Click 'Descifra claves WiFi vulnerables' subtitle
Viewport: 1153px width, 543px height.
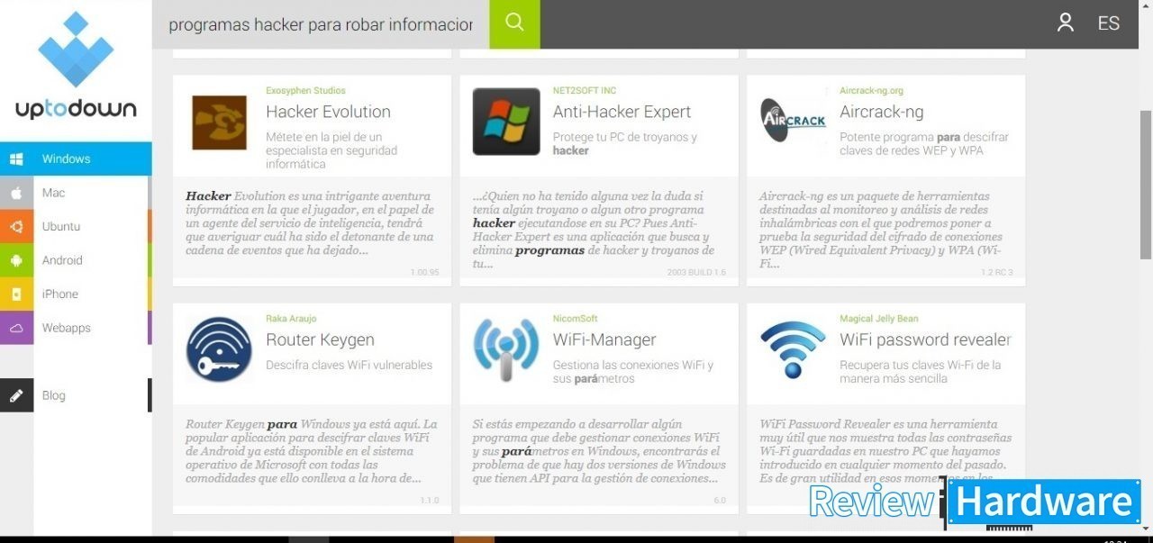[x=349, y=365]
